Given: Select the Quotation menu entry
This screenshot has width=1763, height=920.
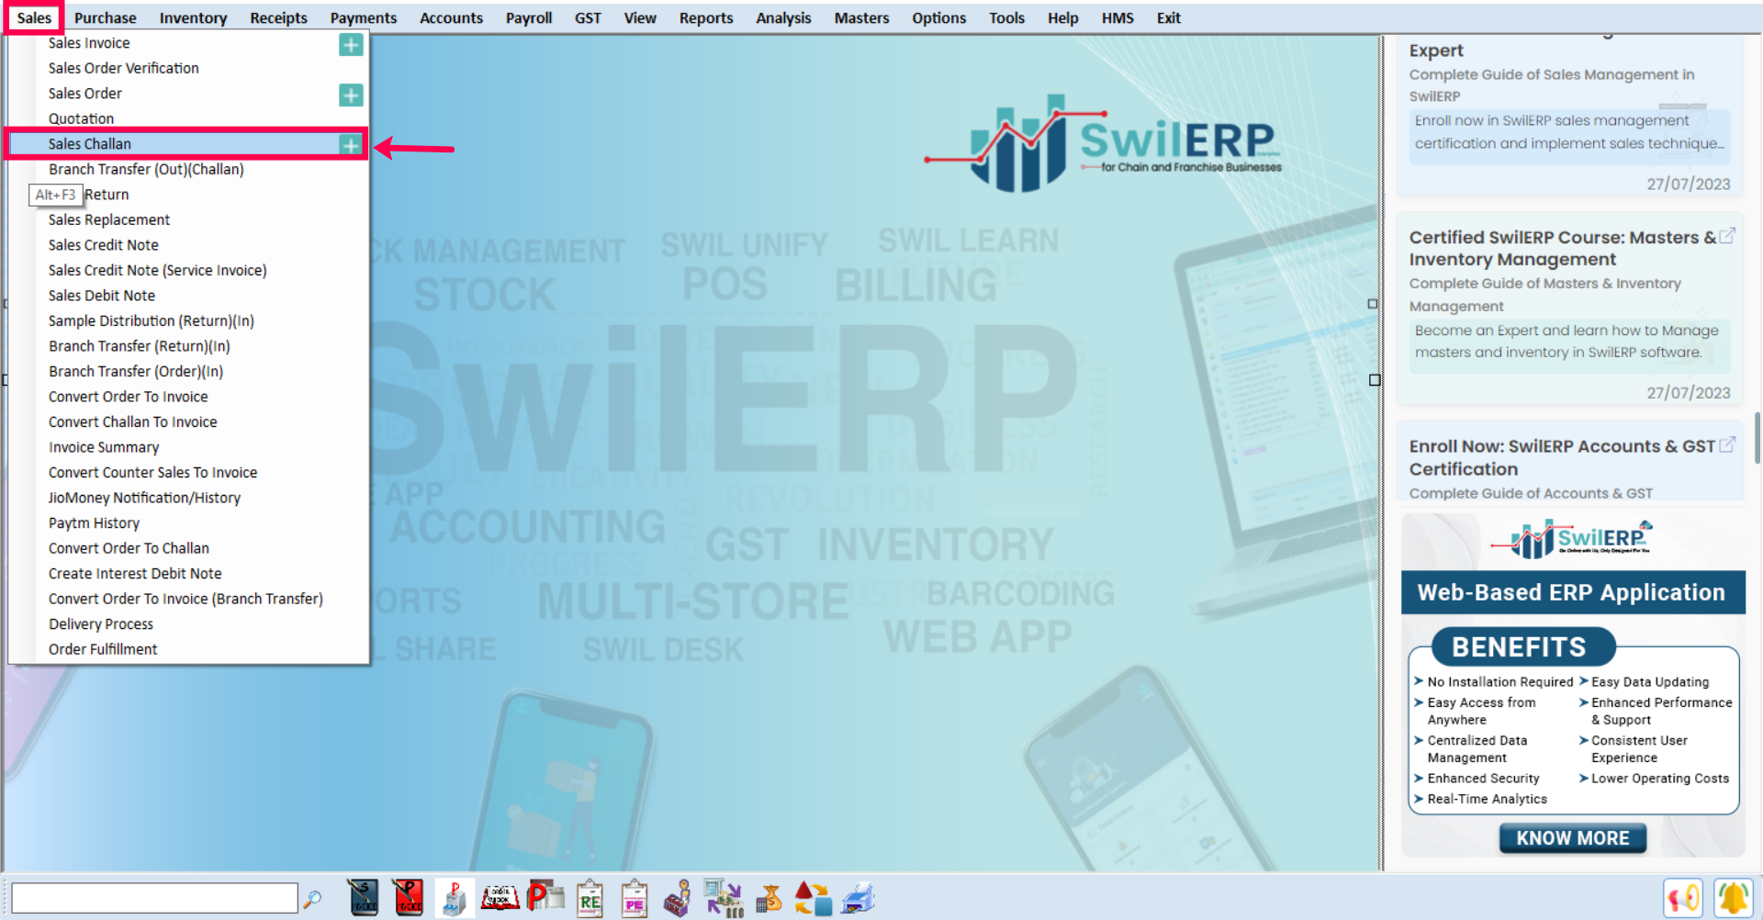Looking at the screenshot, I should coord(188,118).
